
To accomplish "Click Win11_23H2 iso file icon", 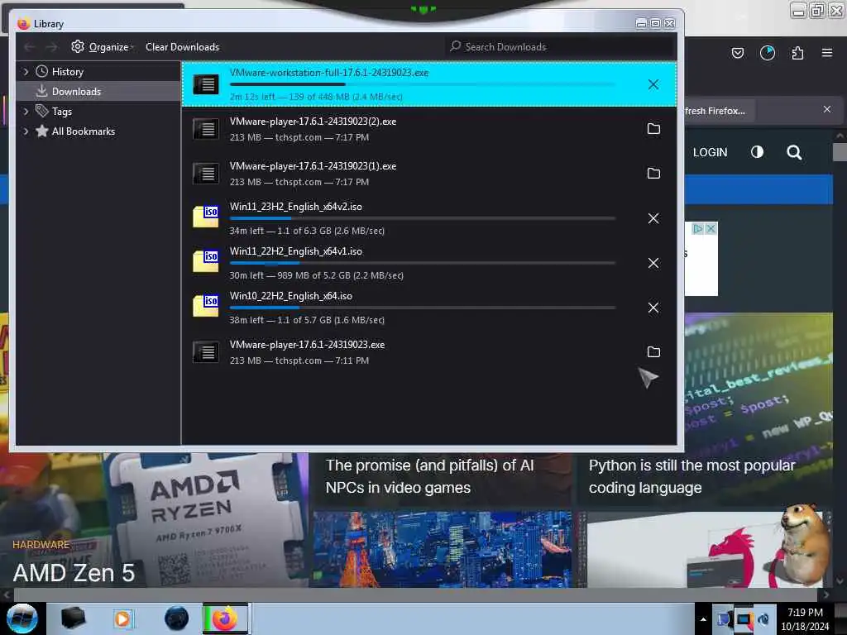I will [x=206, y=217].
